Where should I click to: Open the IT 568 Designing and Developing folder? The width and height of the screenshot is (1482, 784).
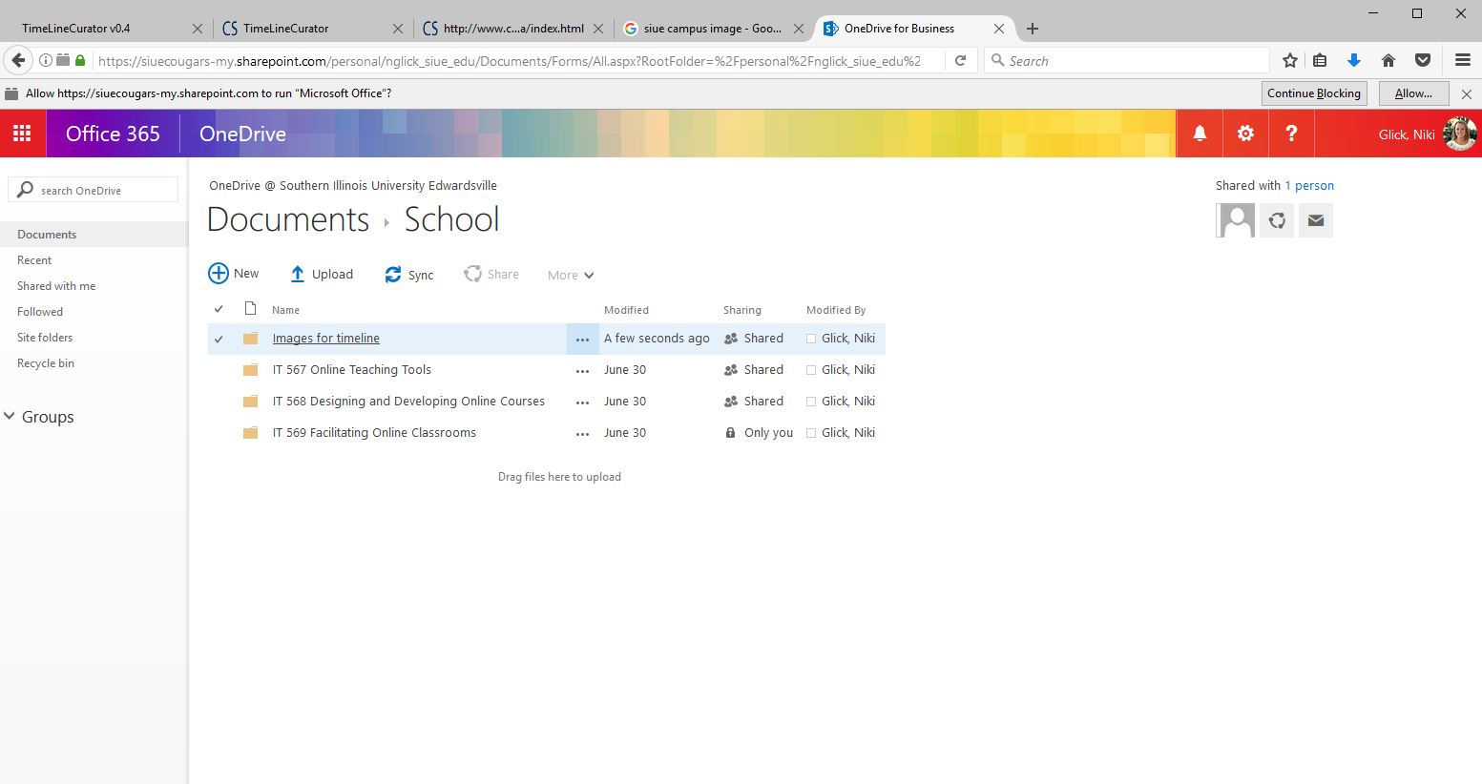coord(408,402)
